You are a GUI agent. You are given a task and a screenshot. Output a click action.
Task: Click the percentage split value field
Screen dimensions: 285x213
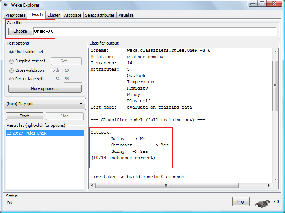pos(73,79)
